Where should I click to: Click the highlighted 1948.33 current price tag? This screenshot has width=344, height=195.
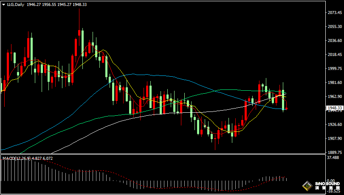(334, 108)
